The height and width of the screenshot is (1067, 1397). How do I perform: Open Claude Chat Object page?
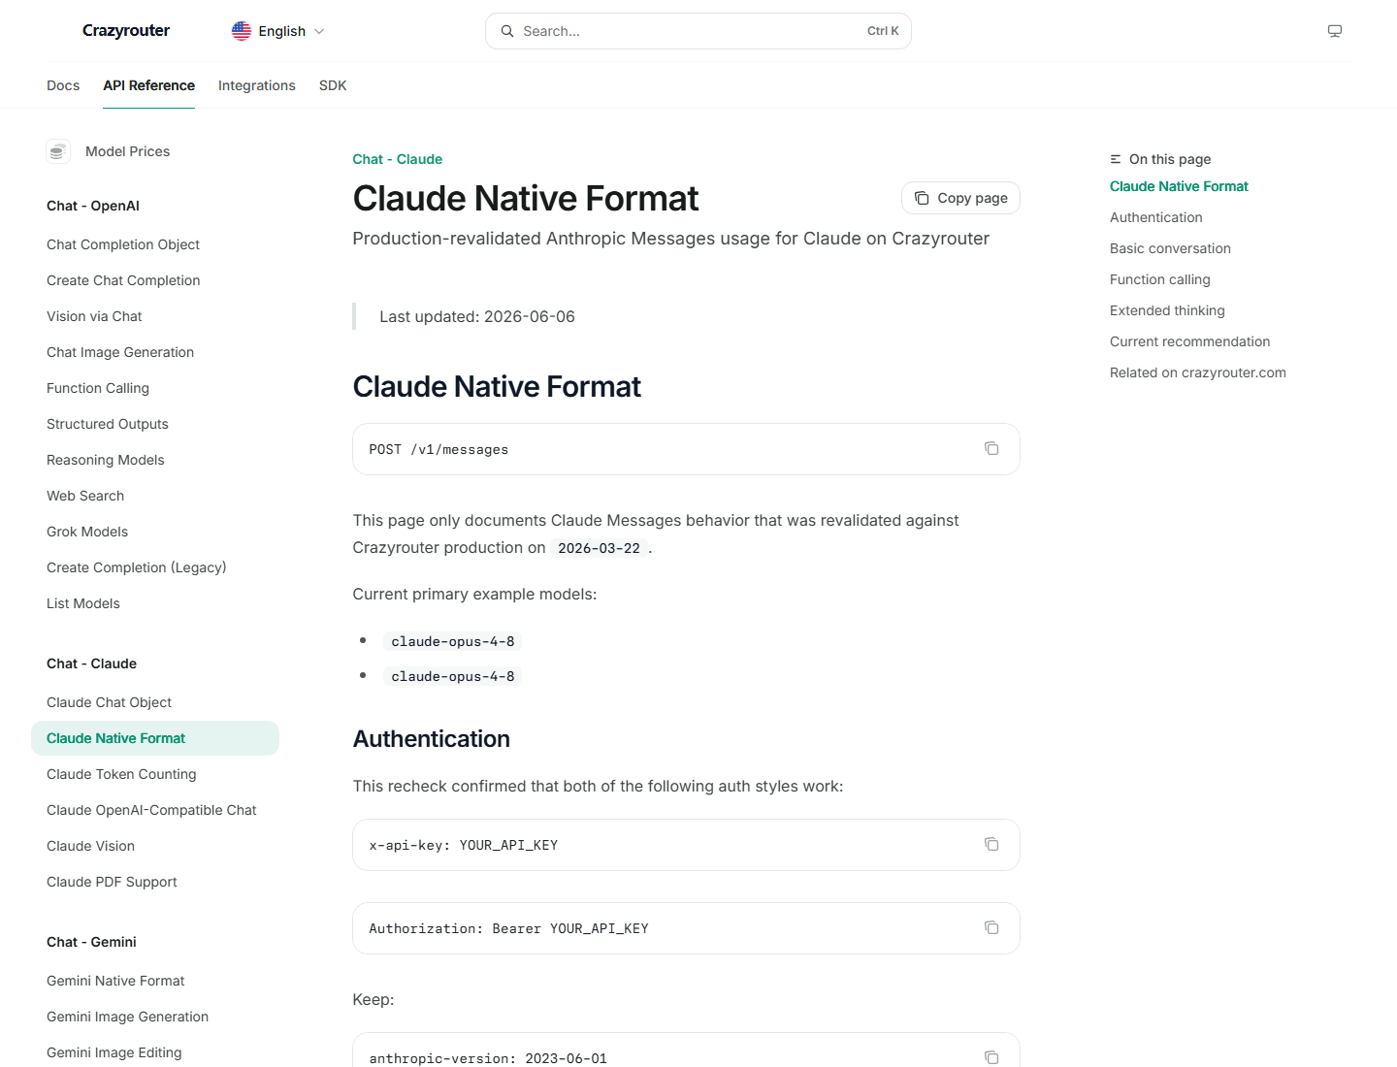click(109, 702)
